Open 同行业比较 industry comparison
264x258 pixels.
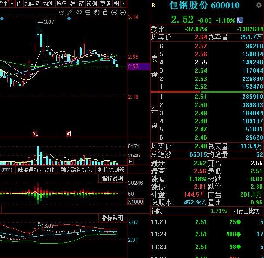(246, 211)
